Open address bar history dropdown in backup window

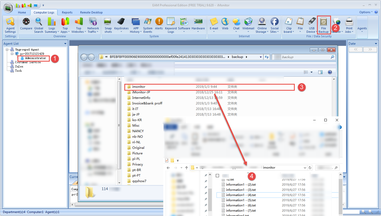pyautogui.click(x=261, y=57)
